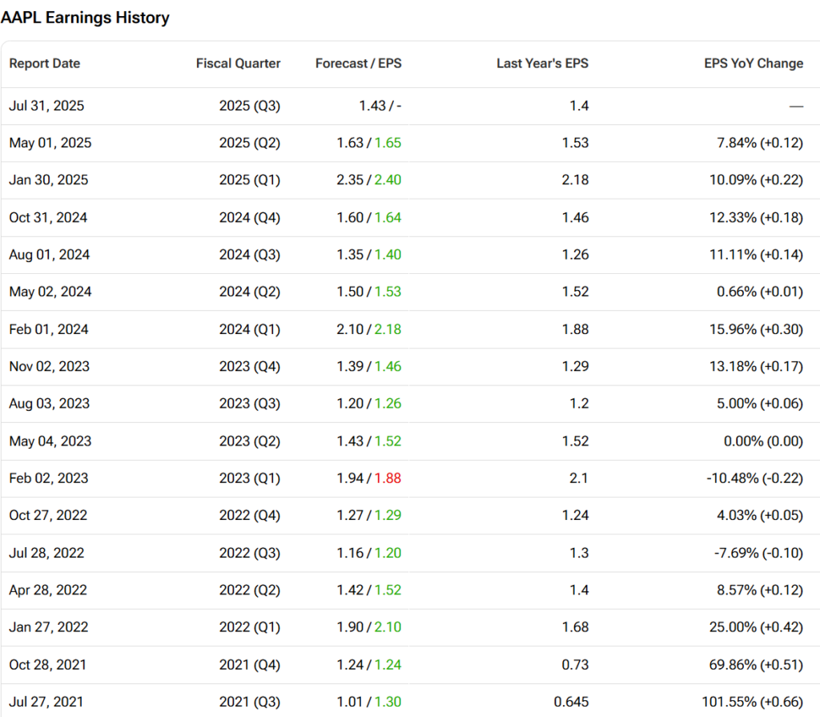The width and height of the screenshot is (820, 717).
Task: Select the 'Jan 27, 2022' report date
Action: point(49,627)
